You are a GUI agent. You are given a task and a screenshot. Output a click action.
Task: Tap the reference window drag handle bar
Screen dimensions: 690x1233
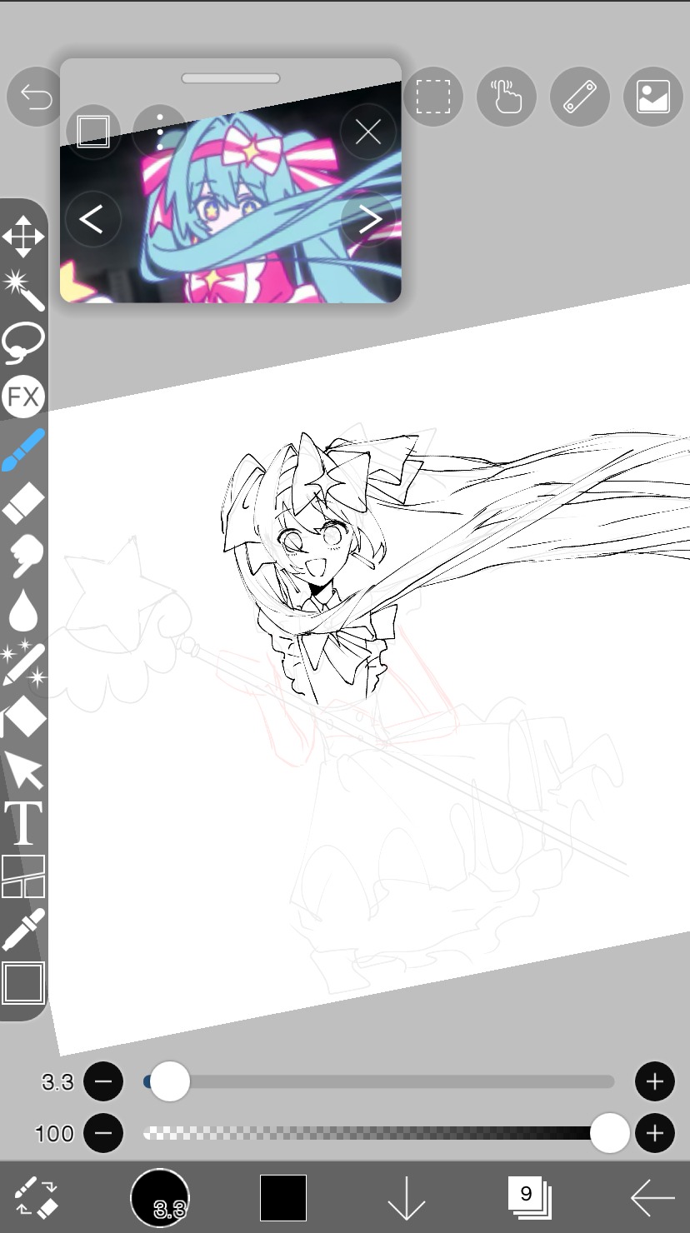click(x=231, y=78)
